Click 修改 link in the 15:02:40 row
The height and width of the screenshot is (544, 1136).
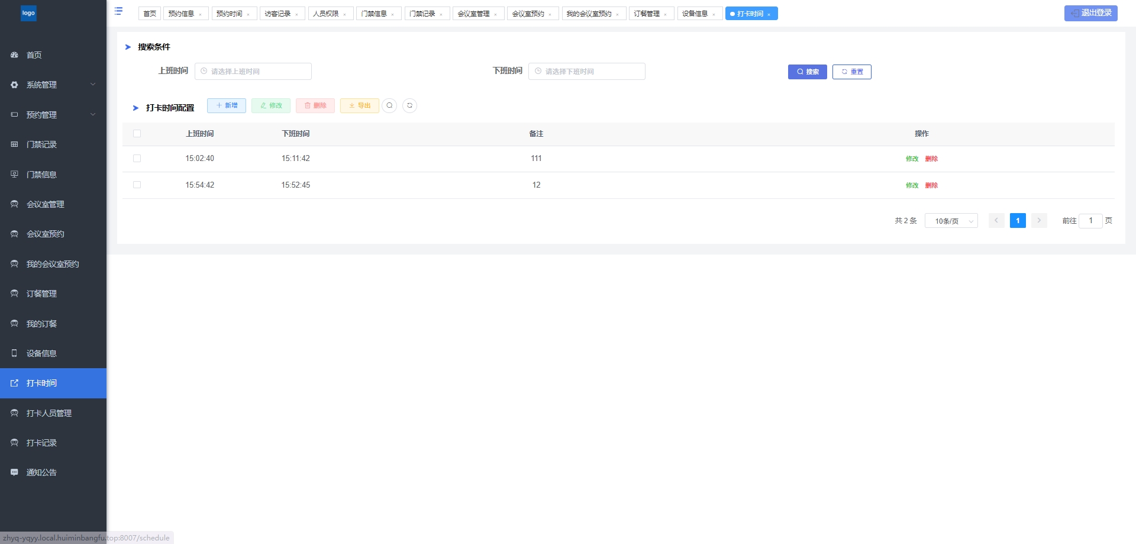pos(912,159)
